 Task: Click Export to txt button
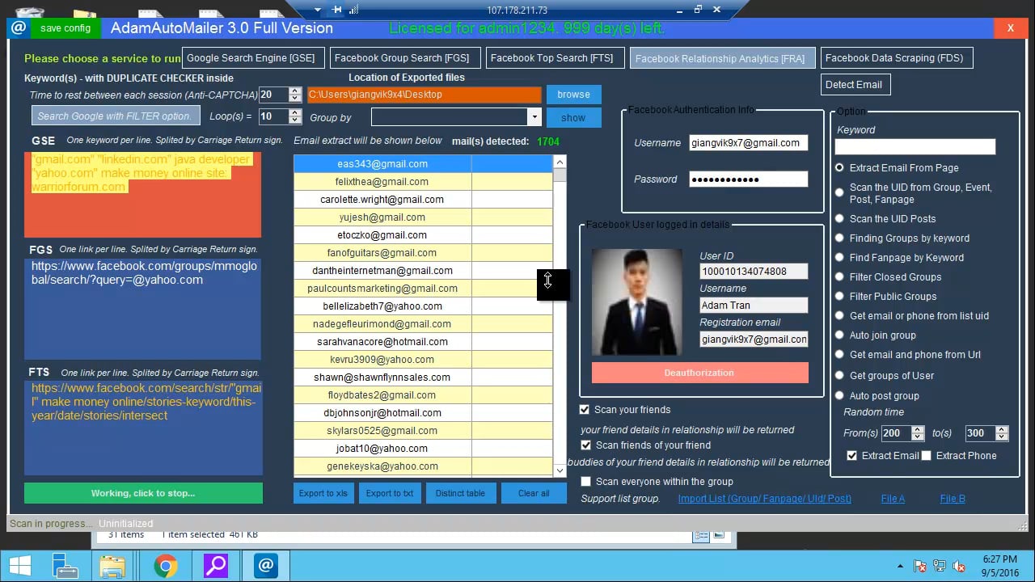[x=390, y=493]
